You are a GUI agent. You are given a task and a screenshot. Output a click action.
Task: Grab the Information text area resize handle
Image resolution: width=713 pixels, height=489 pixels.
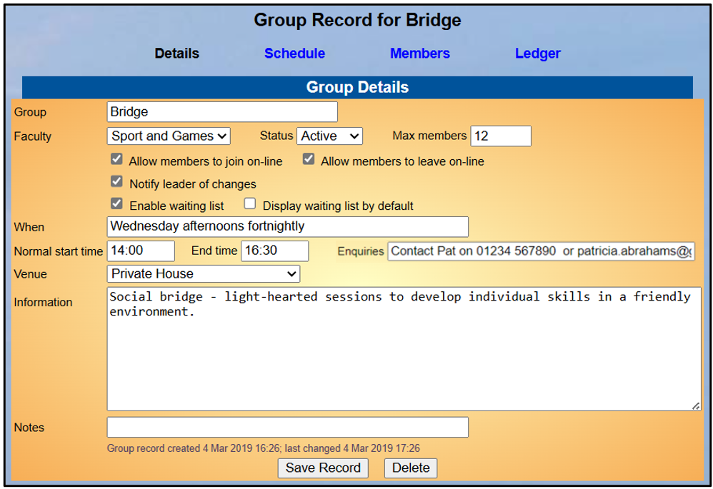pyautogui.click(x=696, y=406)
